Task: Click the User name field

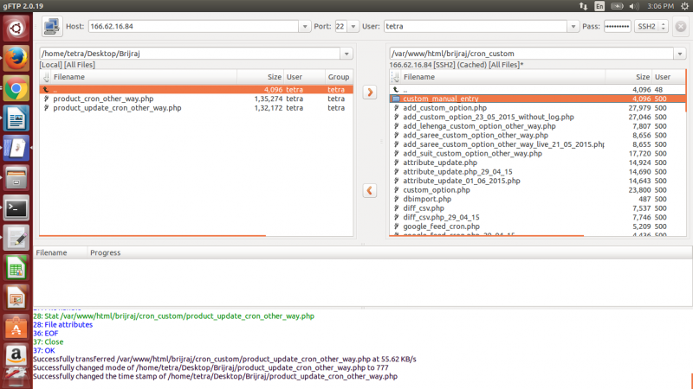Action: click(x=476, y=27)
